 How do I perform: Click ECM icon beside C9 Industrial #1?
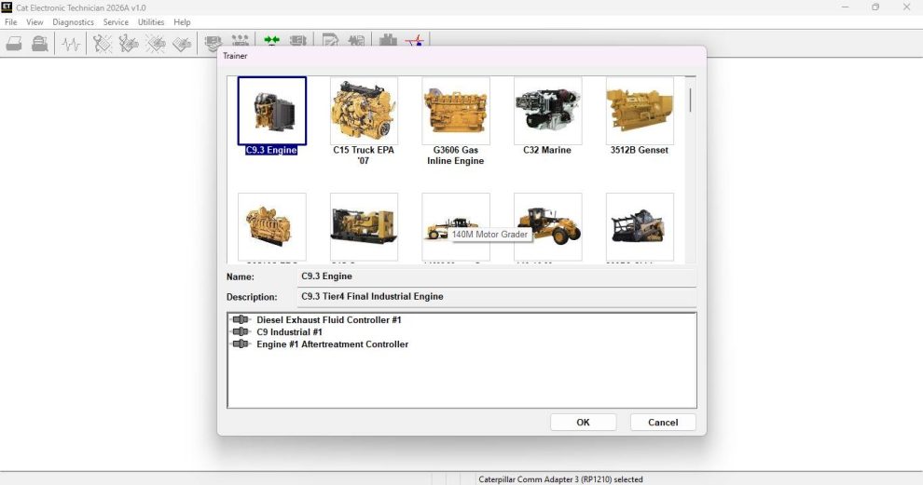241,331
